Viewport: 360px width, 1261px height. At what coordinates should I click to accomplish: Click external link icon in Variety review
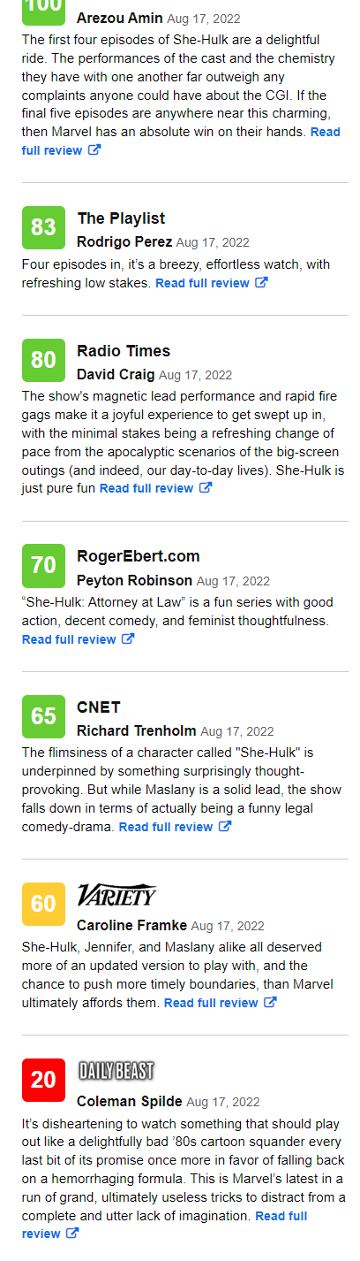(x=270, y=1003)
